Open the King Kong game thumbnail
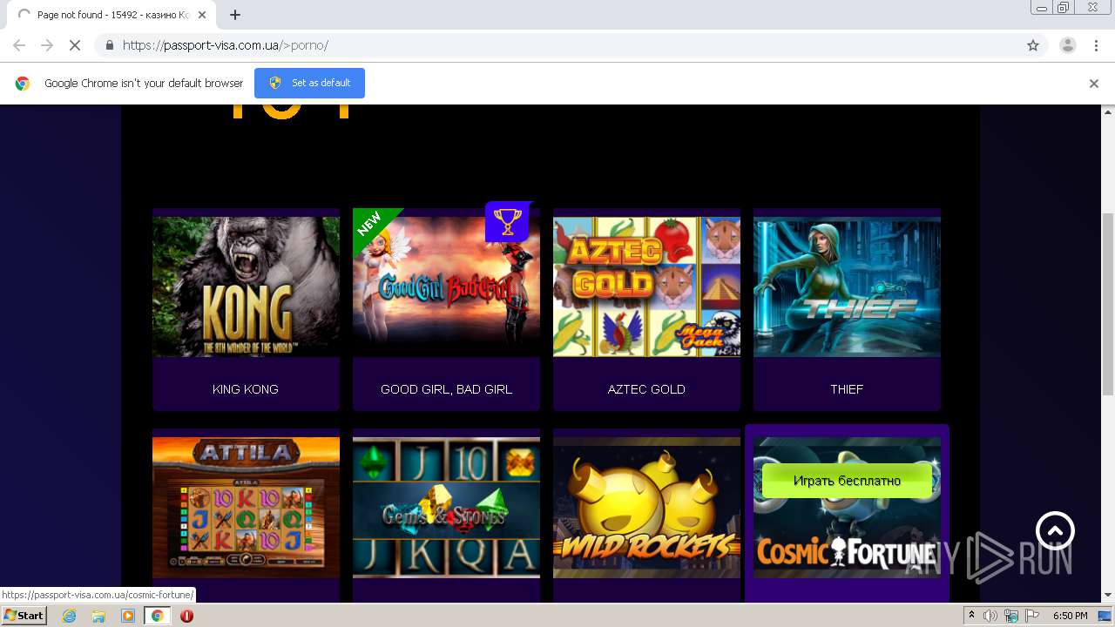Screen dimensions: 1115x627 pyautogui.click(x=246, y=287)
